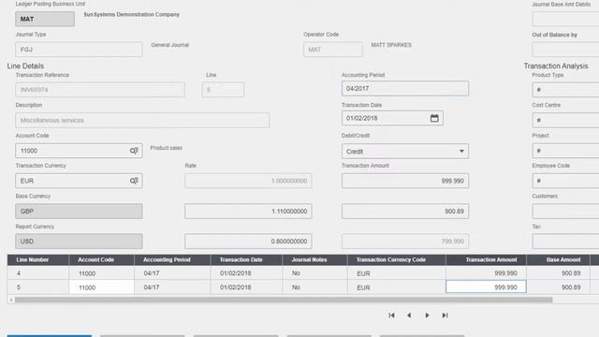
Task: Click the Accounting Period field 04/2017
Action: tap(405, 89)
